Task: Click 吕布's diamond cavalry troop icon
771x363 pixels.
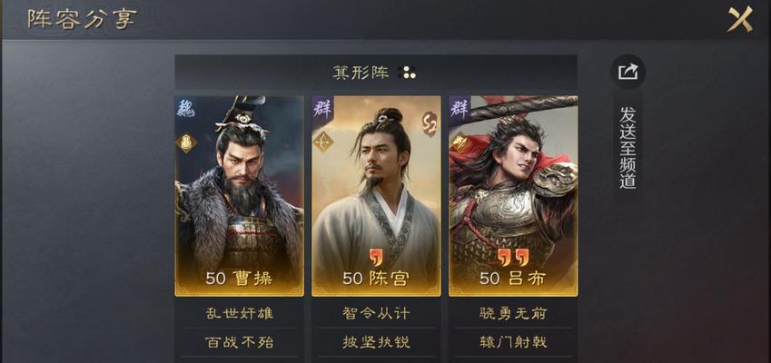Action: point(460,143)
